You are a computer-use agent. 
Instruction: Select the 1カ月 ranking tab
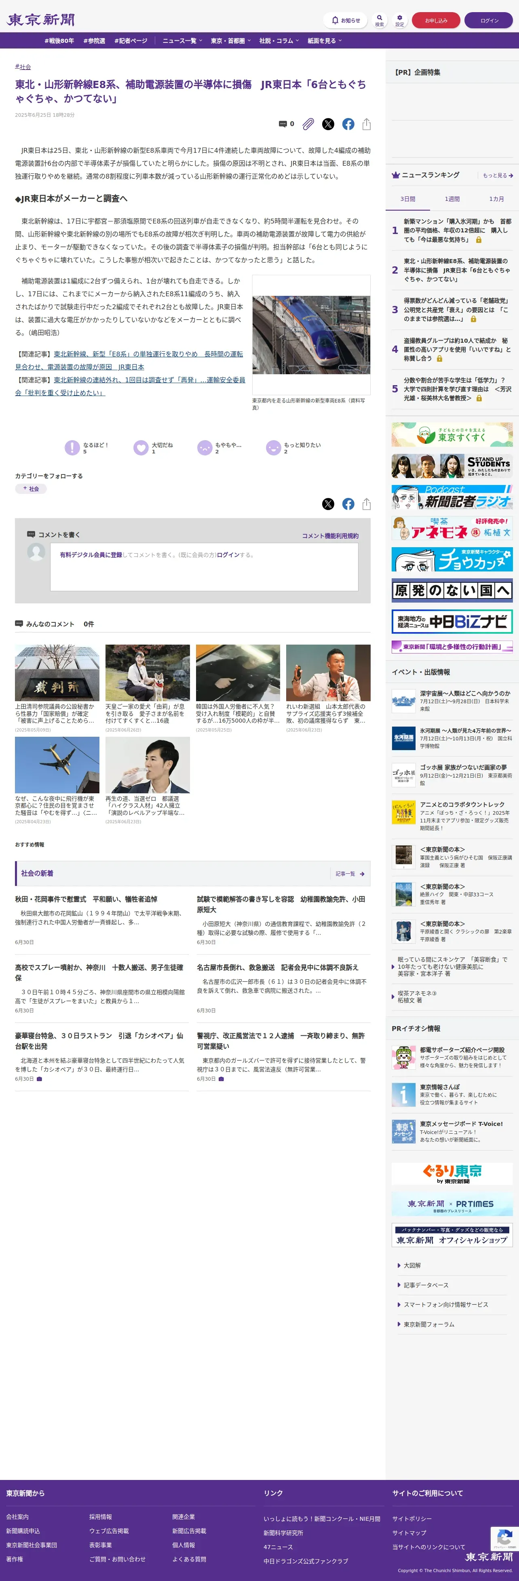coord(496,199)
